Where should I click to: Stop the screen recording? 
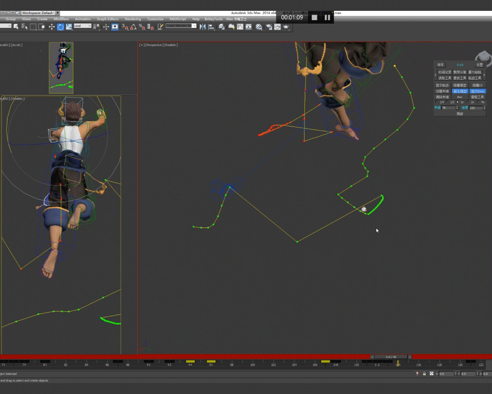point(314,18)
